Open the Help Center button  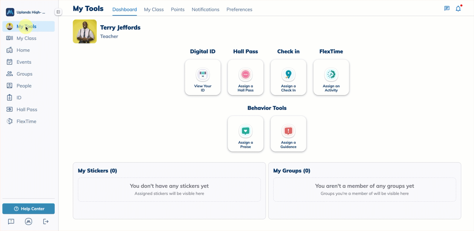pyautogui.click(x=29, y=209)
